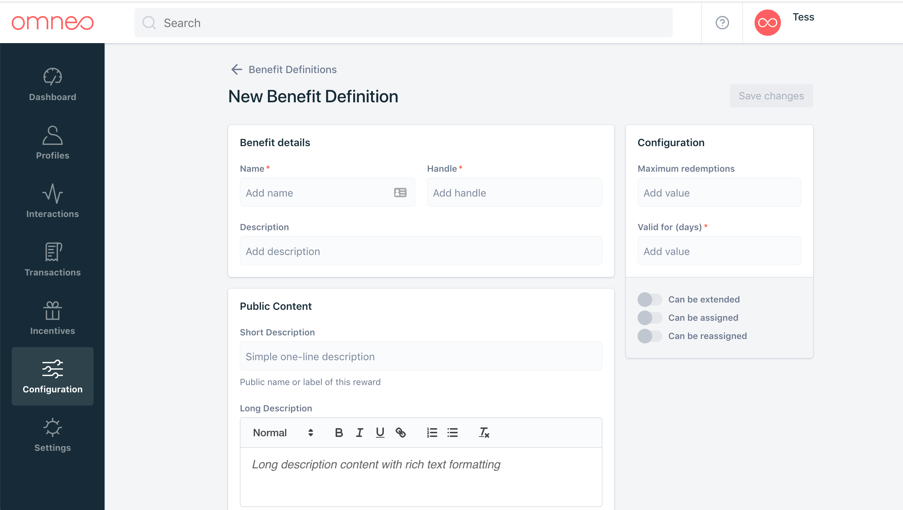Viewport: 903px width, 510px height.
Task: Focus the top Search field
Action: point(404,23)
